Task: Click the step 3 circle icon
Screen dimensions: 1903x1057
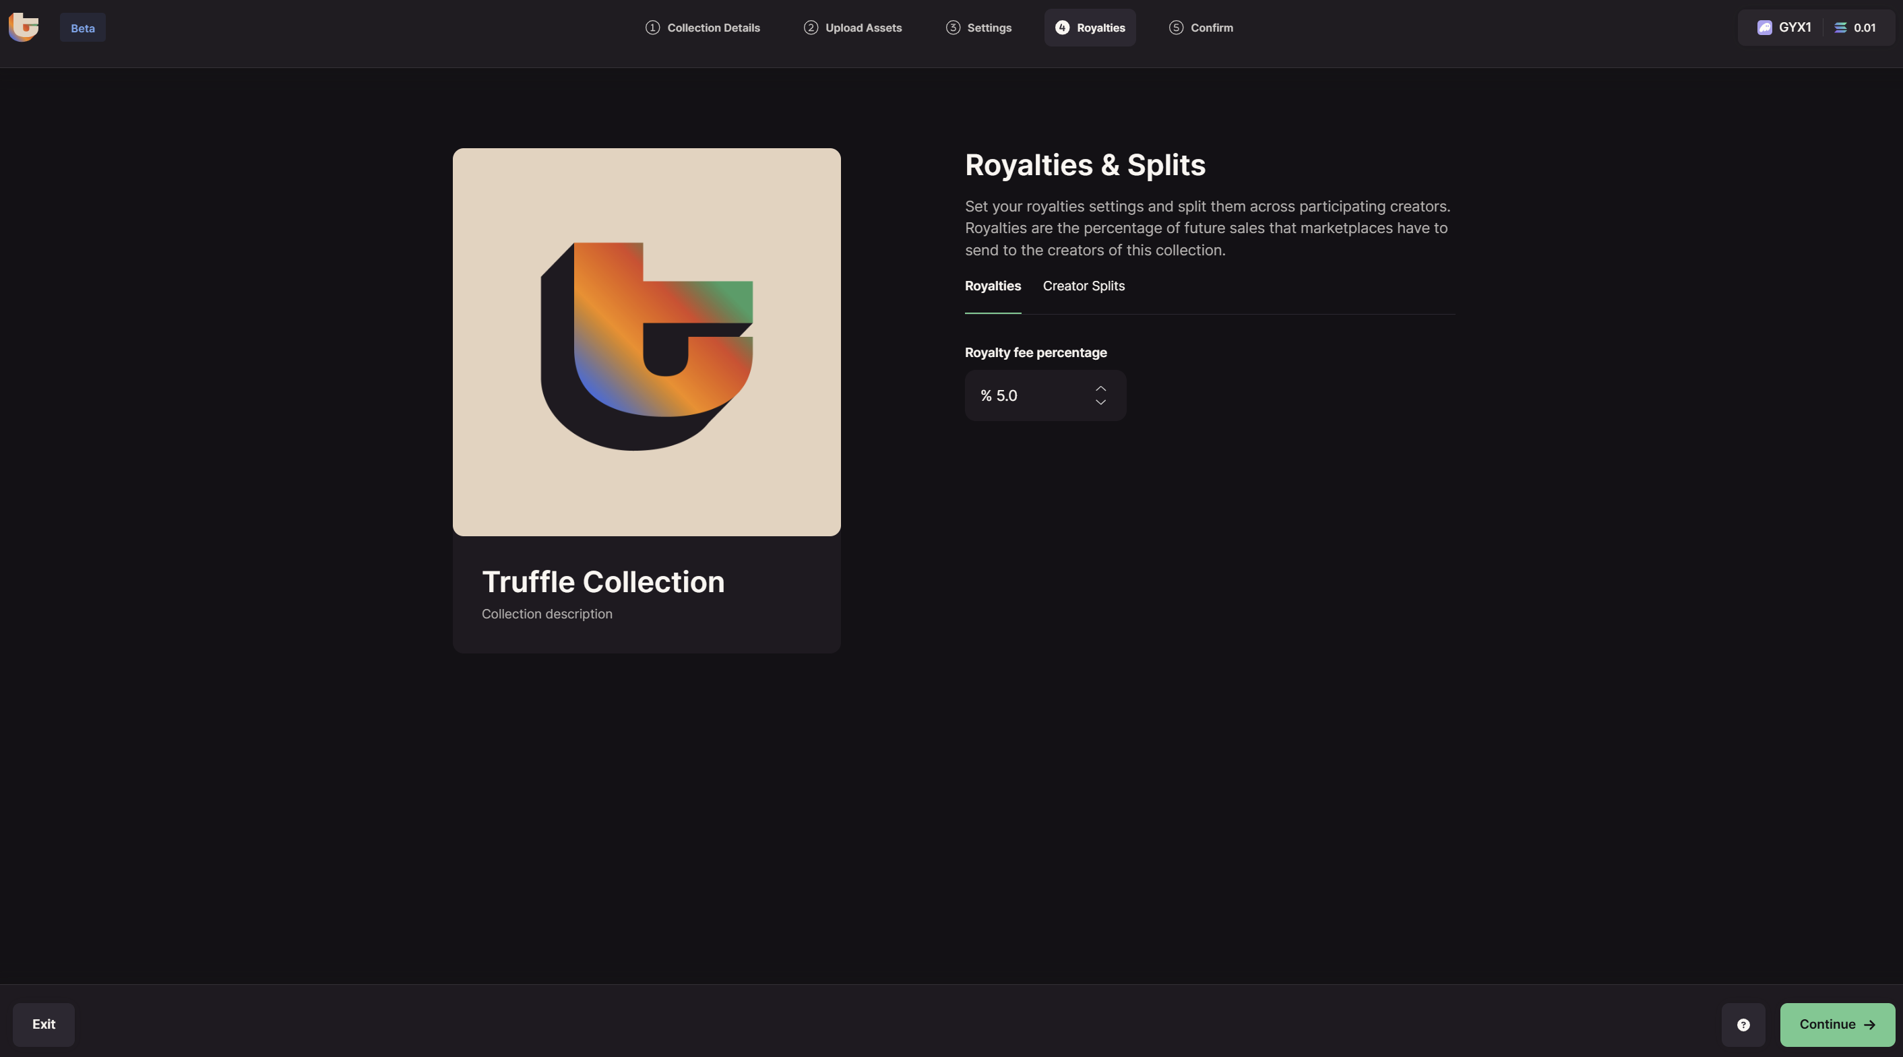Action: click(953, 28)
